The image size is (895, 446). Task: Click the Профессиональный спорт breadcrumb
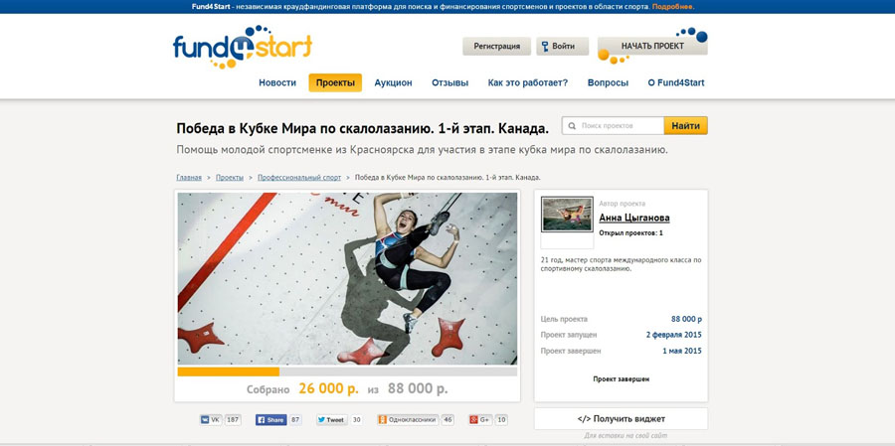(299, 178)
